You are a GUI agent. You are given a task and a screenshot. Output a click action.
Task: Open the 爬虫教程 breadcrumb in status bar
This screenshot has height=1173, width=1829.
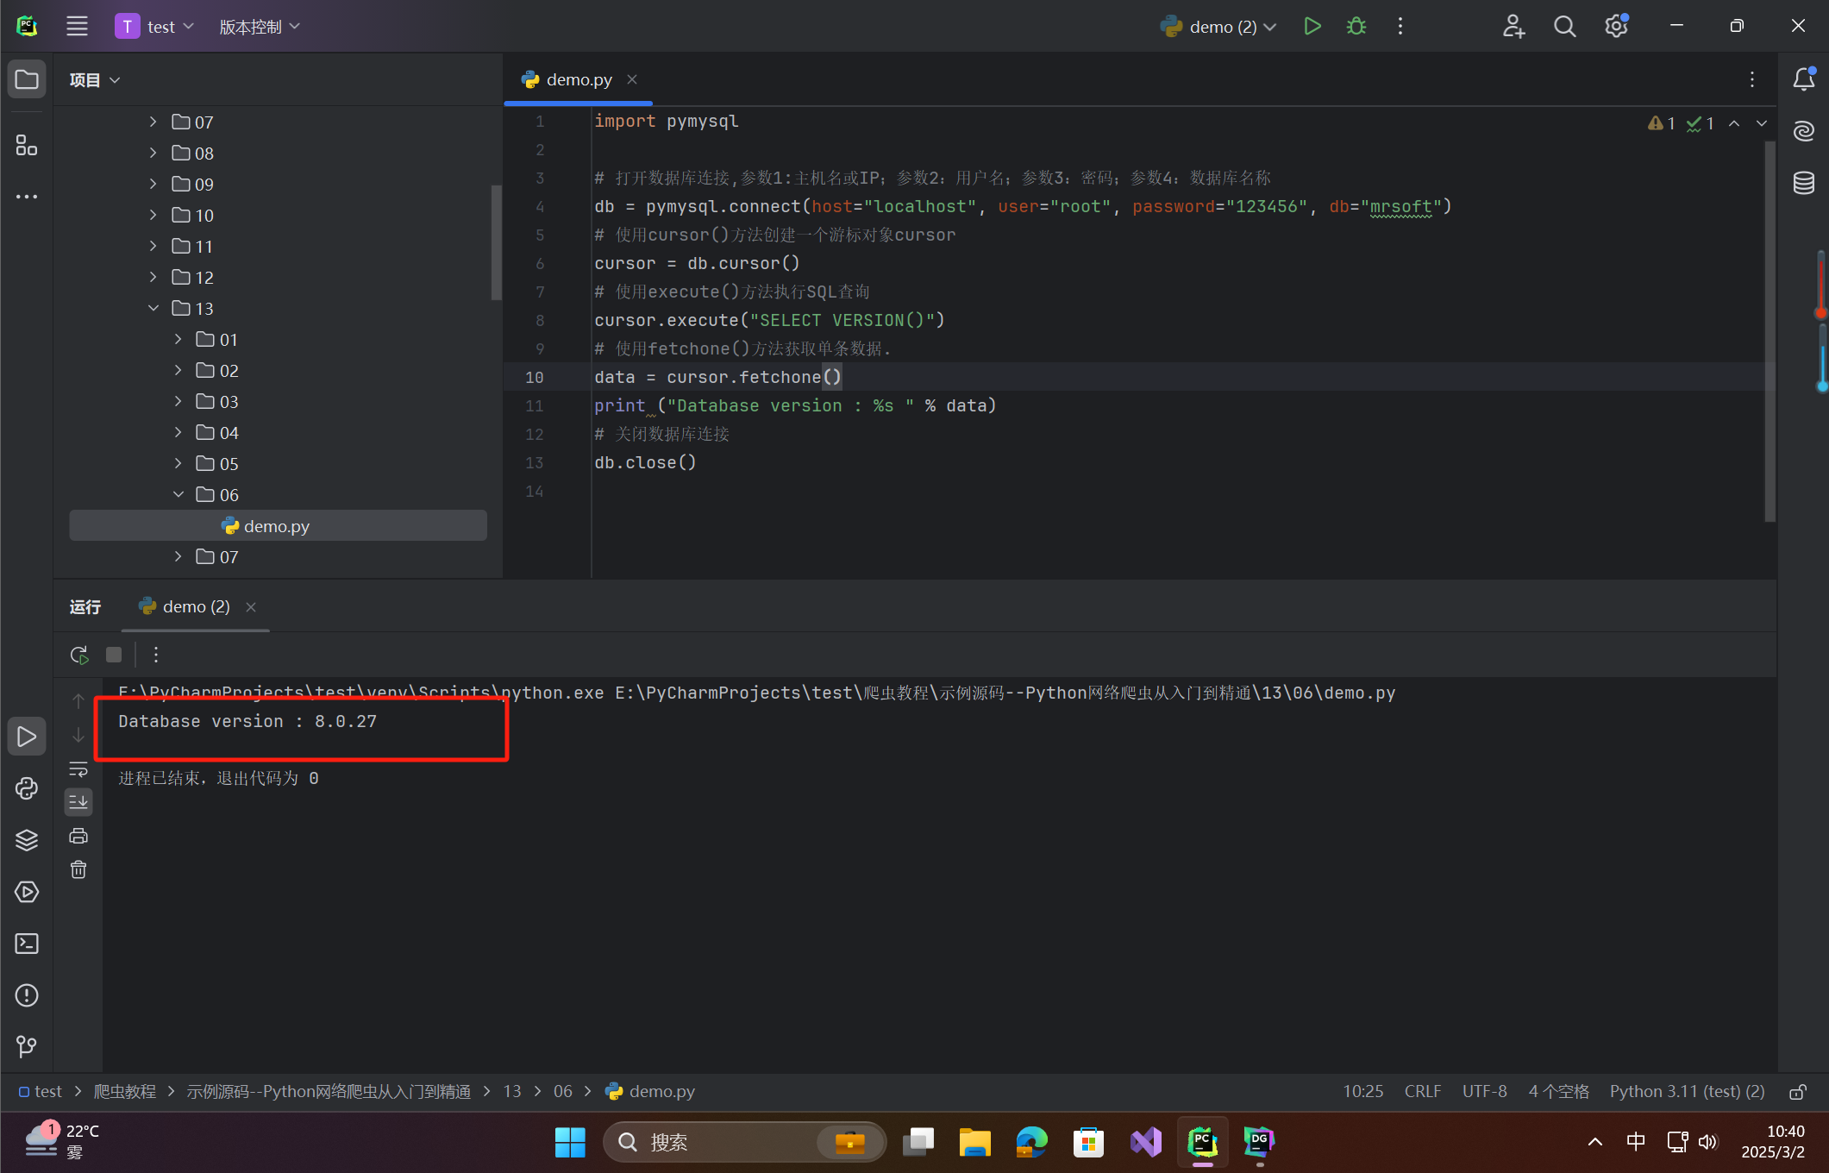[124, 1092]
